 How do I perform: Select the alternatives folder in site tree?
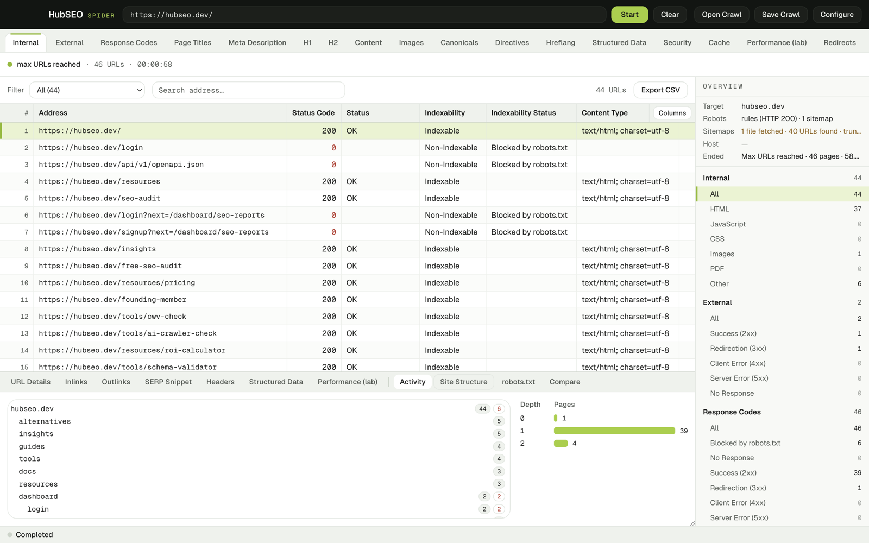[258, 421]
